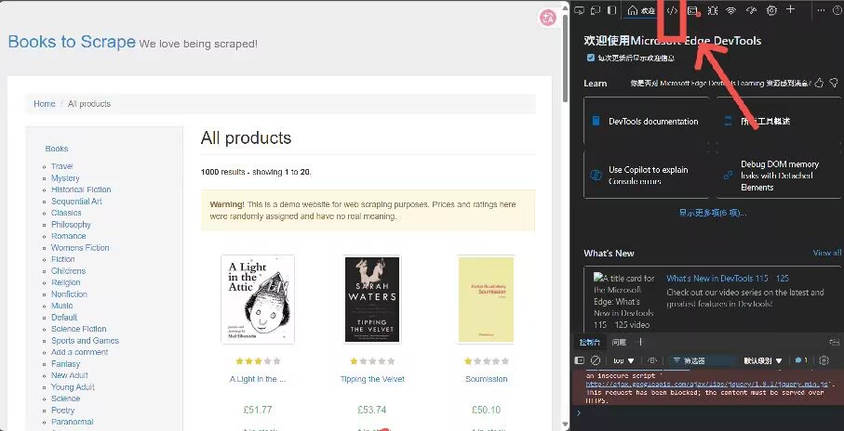Open the Memory chip icon panel

click(x=771, y=10)
